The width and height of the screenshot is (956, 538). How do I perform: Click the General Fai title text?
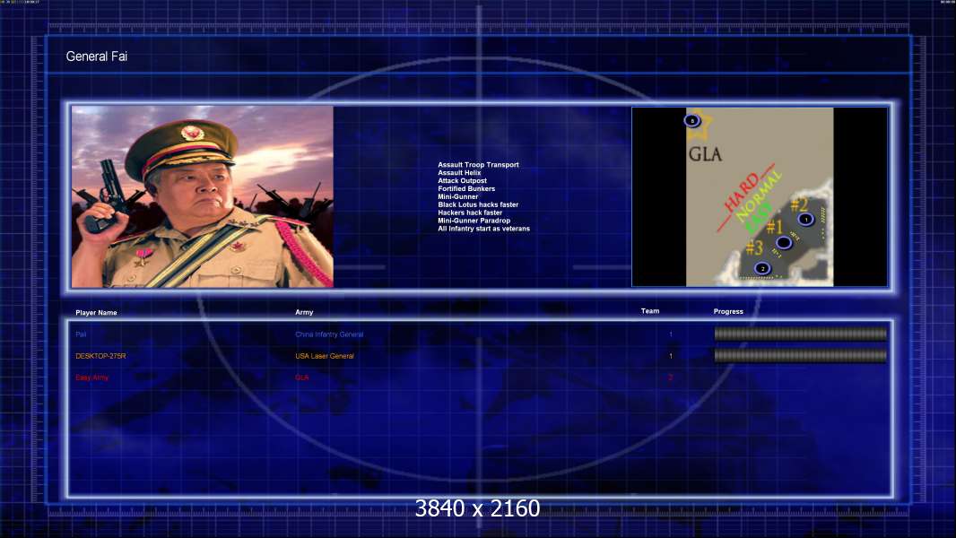(x=96, y=56)
